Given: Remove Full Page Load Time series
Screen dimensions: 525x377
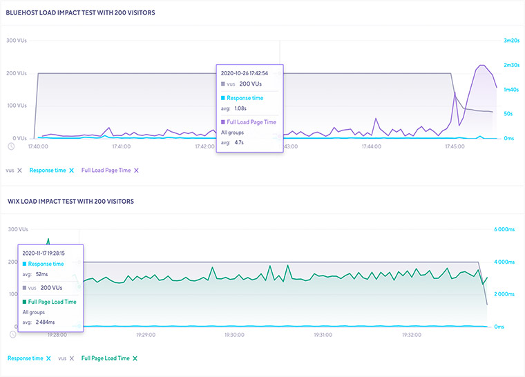Looking at the screenshot, I should 135,358.
